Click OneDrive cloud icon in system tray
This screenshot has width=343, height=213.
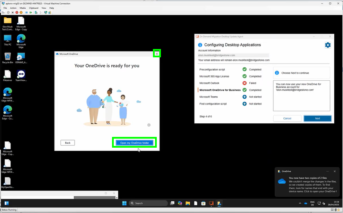pyautogui.click(x=306, y=203)
